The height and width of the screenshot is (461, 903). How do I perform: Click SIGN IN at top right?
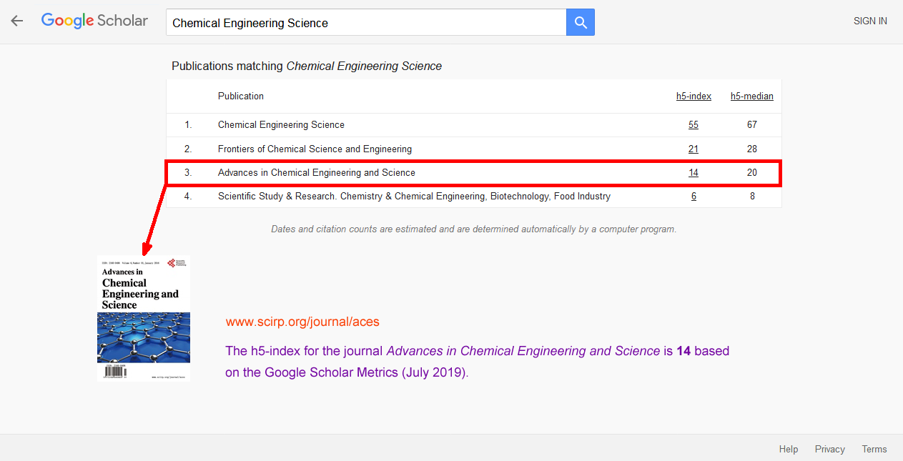870,21
